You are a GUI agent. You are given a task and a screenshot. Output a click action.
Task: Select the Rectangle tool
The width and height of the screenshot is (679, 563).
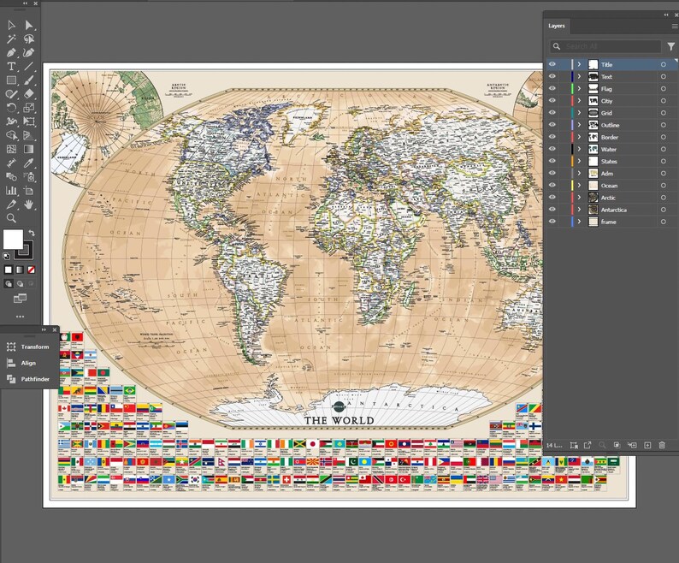11,80
